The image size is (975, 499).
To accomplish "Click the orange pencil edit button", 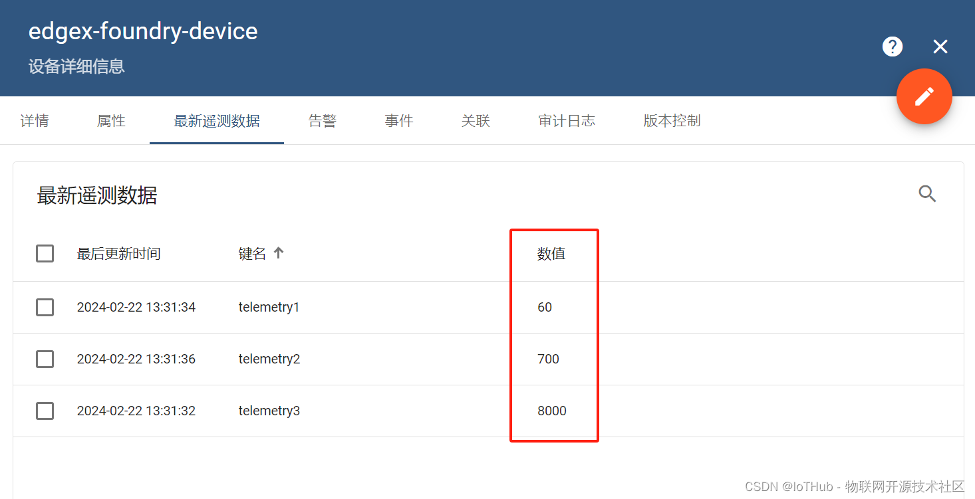I will click(x=924, y=96).
